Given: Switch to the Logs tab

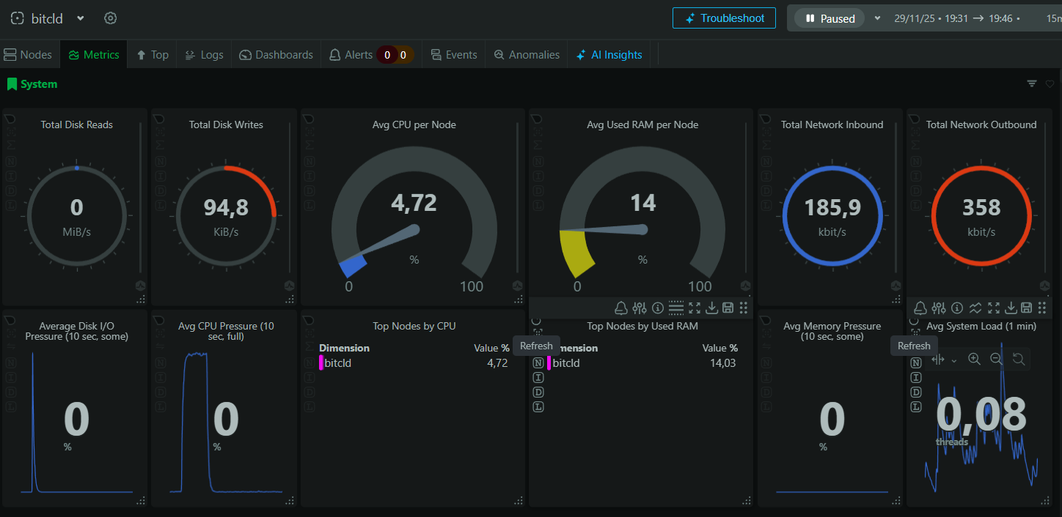Looking at the screenshot, I should click(x=204, y=55).
